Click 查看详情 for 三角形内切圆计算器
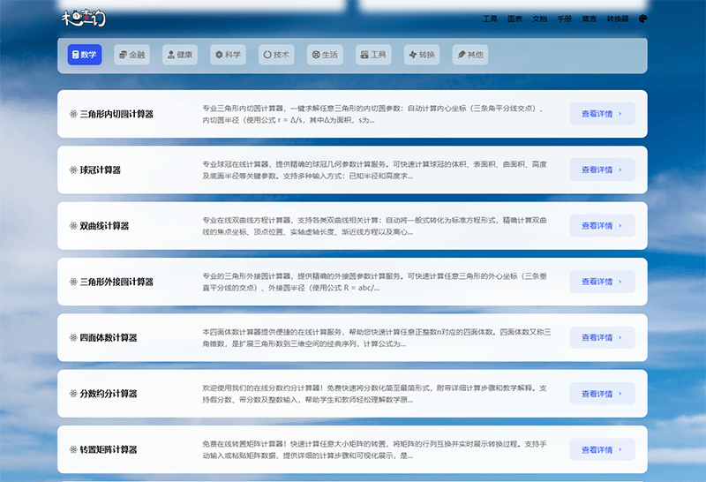The image size is (706, 482). 602,114
